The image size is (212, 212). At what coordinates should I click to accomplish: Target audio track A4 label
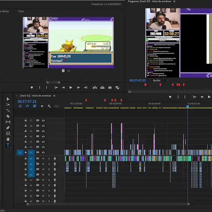(31, 175)
